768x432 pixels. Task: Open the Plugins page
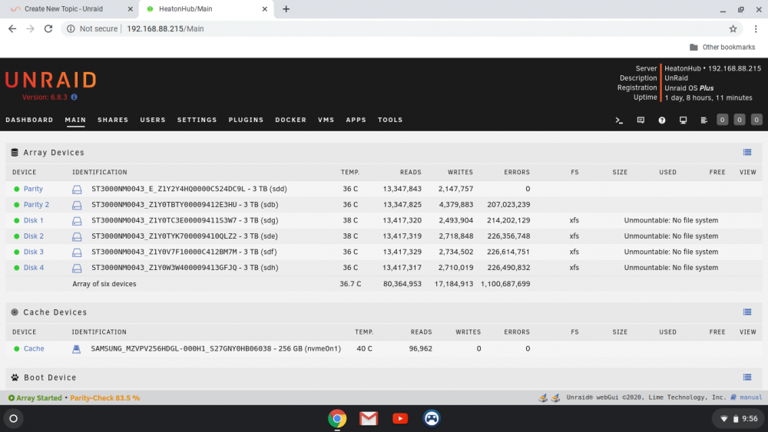point(246,120)
